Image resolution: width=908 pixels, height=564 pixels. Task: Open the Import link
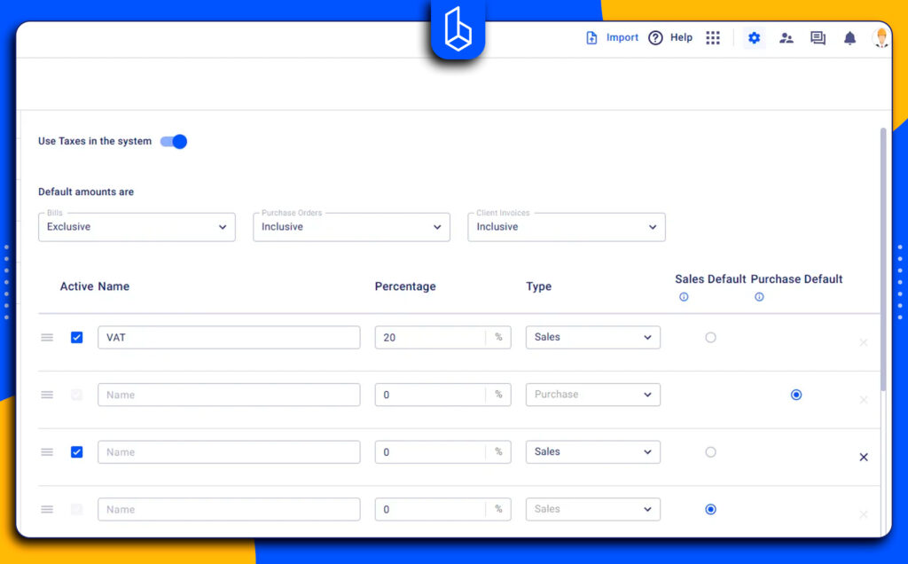612,37
